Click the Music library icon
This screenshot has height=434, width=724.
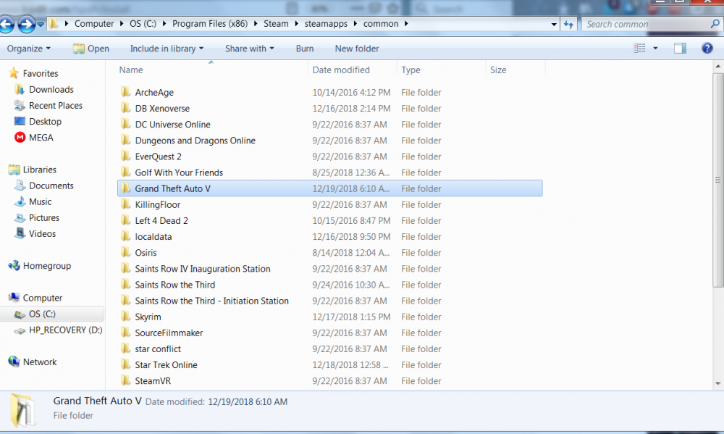point(20,201)
